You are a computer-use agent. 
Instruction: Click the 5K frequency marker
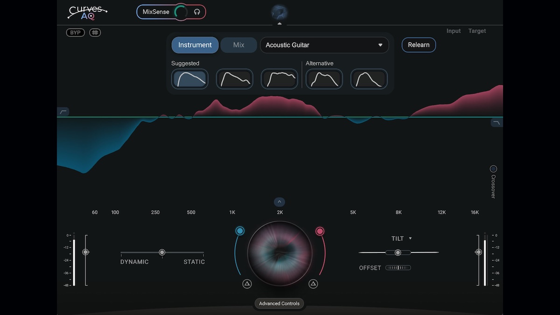(353, 212)
